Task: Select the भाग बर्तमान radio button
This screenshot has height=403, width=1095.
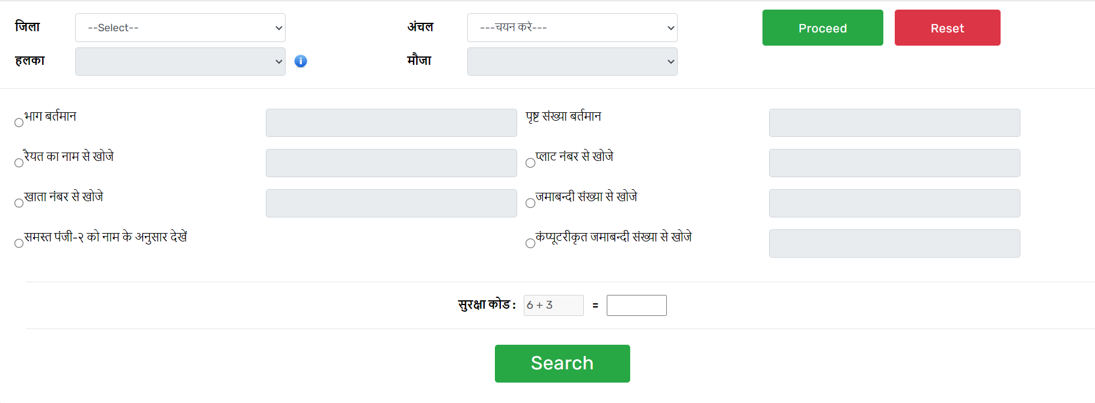Action: pos(19,123)
